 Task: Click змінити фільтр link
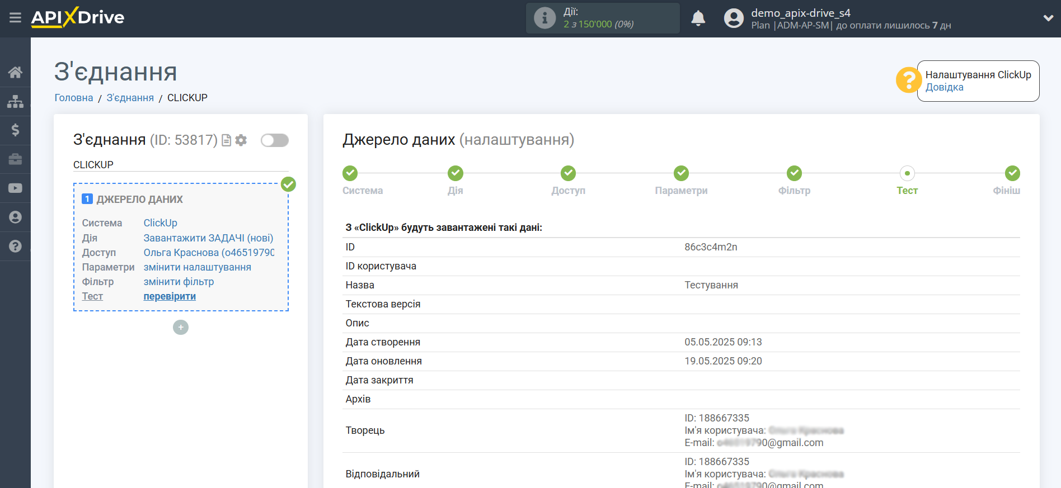pos(179,282)
